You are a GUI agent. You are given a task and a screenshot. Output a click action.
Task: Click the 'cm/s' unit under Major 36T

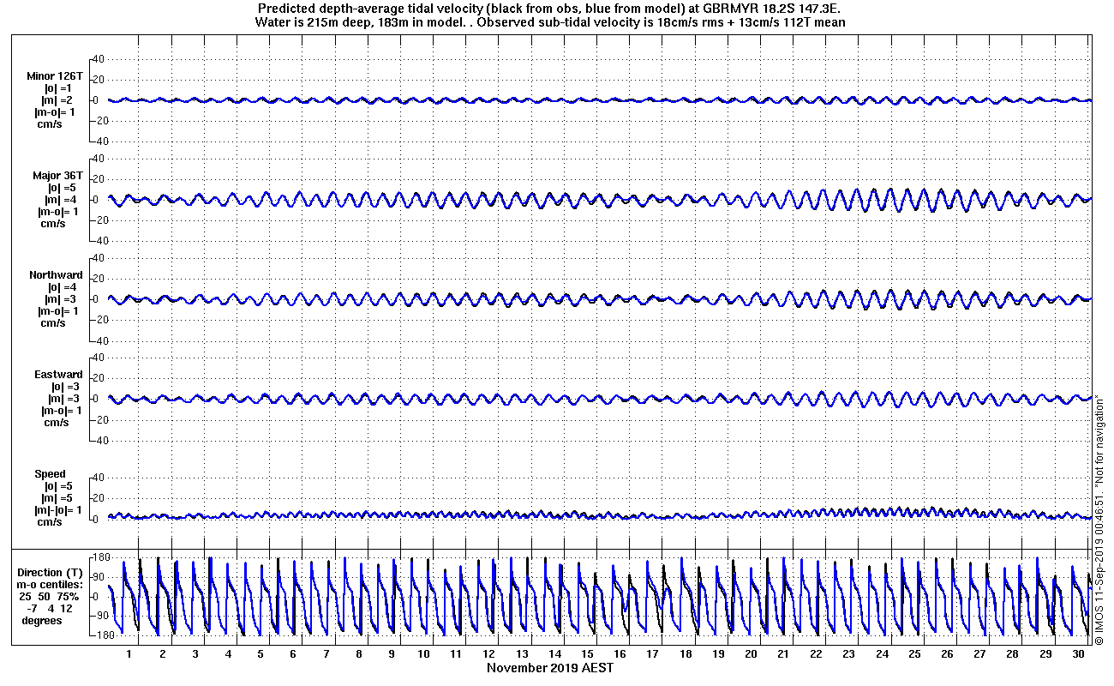click(53, 224)
